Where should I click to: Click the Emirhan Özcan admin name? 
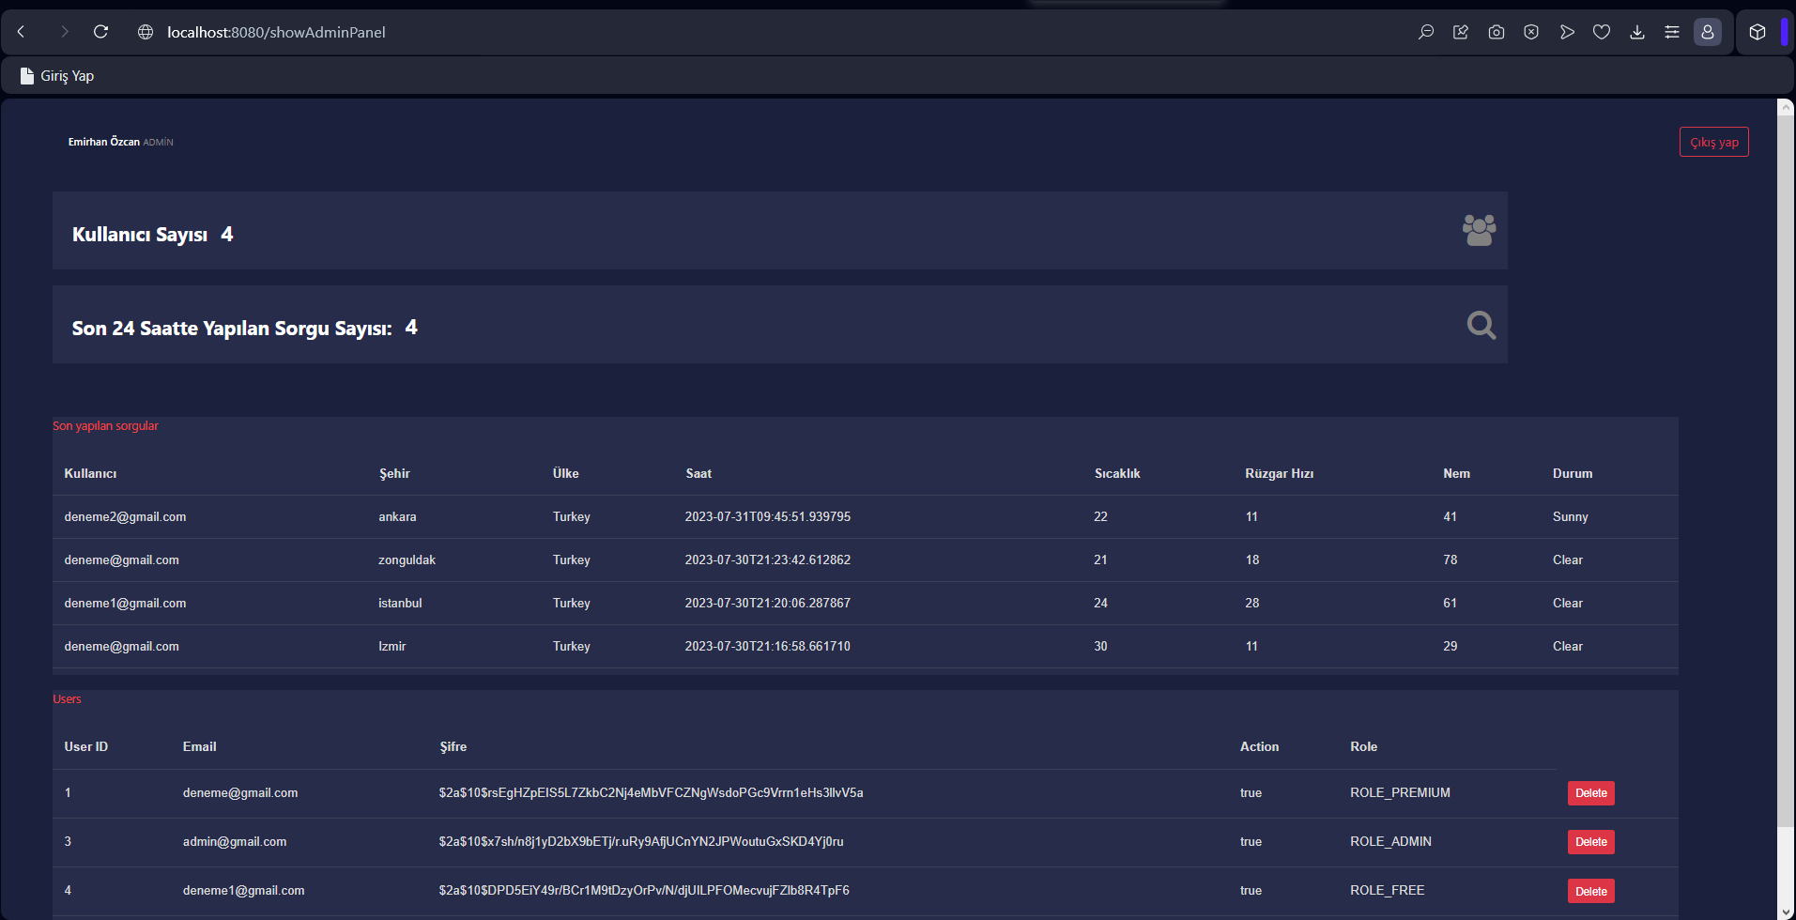click(103, 142)
